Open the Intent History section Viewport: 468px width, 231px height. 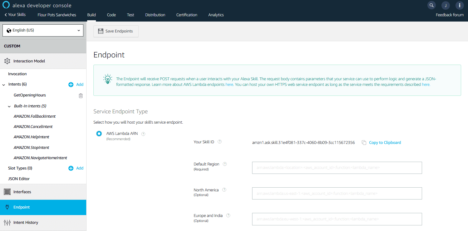click(x=43, y=223)
